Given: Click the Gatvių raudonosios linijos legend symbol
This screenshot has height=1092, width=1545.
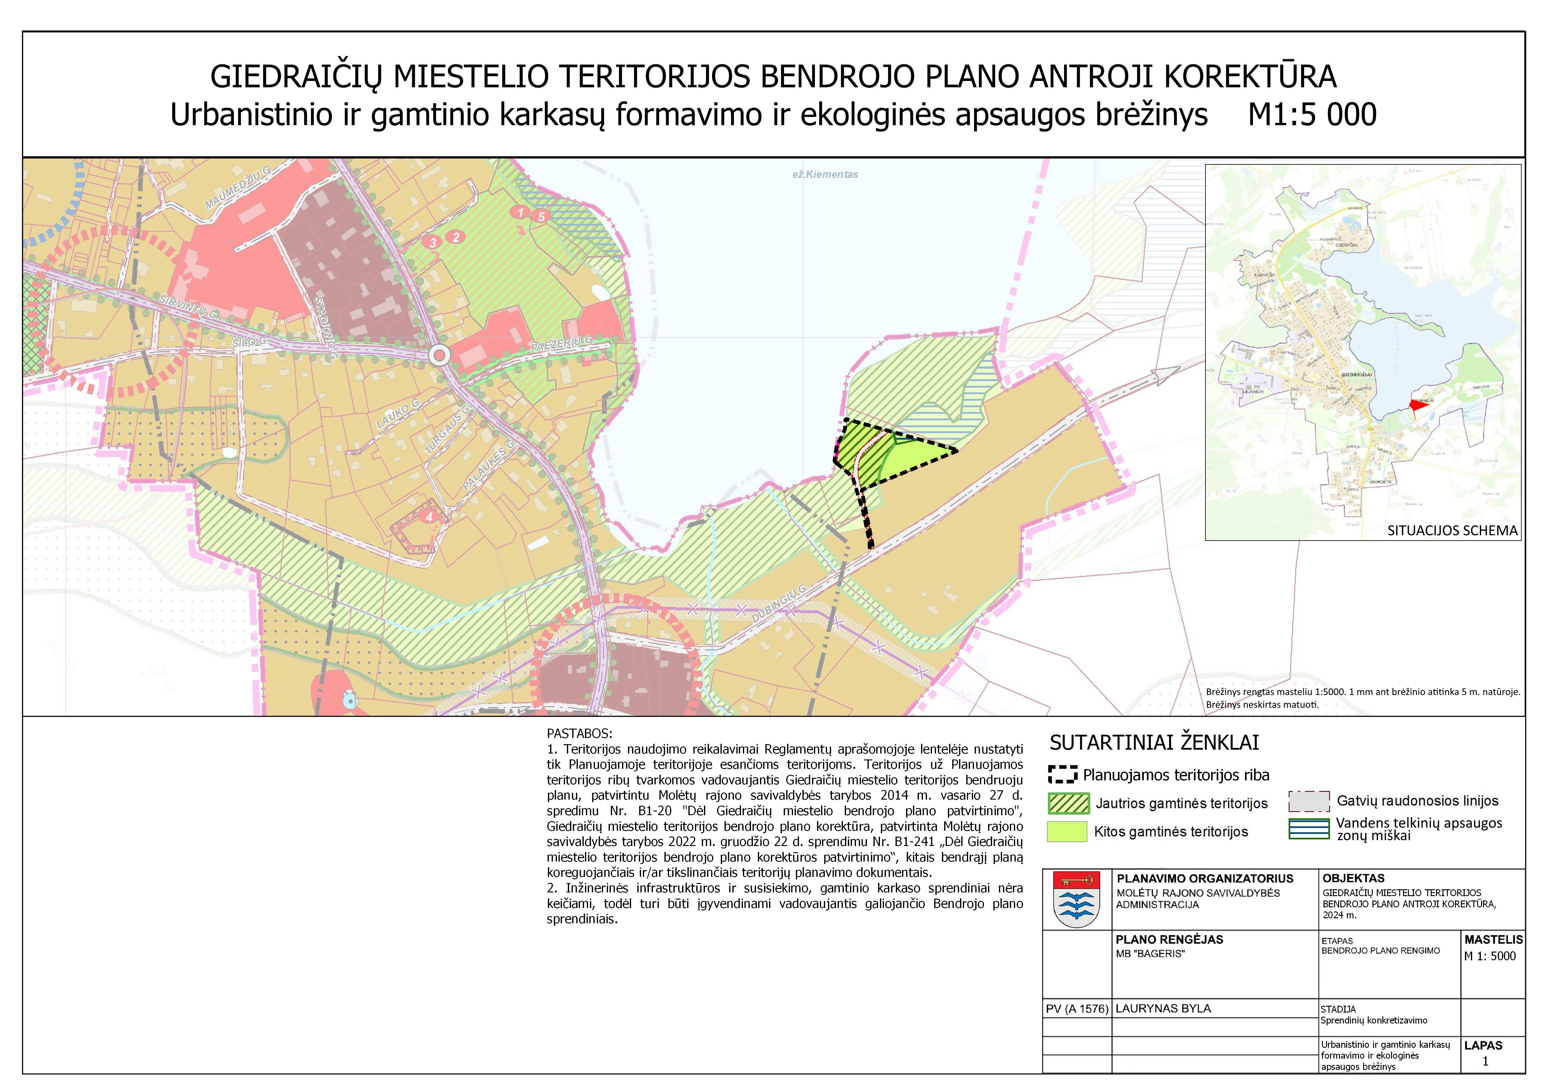Looking at the screenshot, I should (x=1309, y=801).
